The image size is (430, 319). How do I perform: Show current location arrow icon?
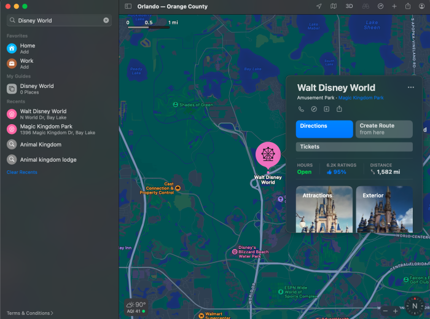tap(319, 6)
